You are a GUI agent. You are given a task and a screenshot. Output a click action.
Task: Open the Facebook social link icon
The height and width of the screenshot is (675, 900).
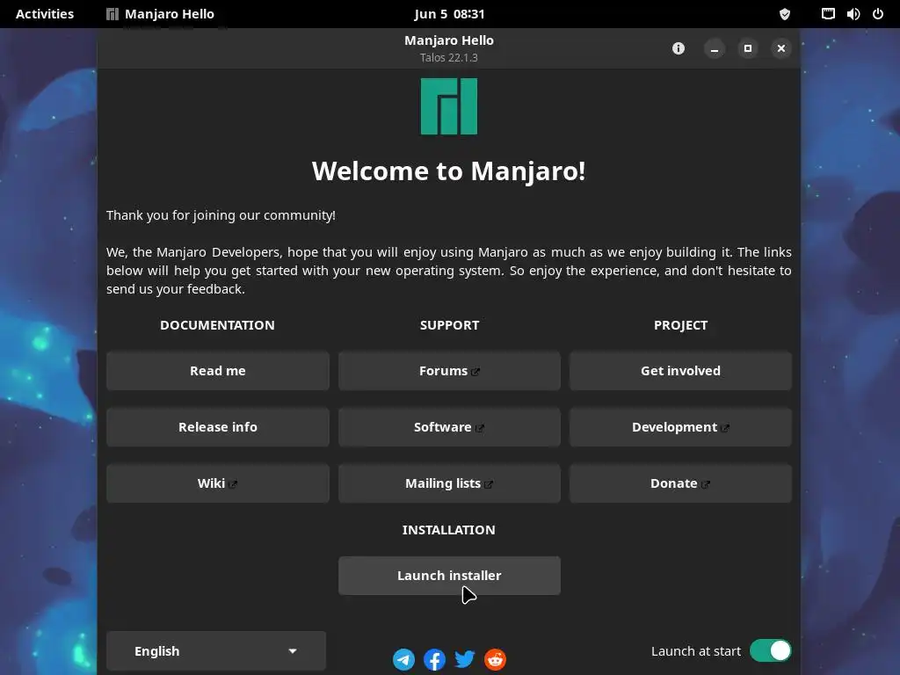434,659
